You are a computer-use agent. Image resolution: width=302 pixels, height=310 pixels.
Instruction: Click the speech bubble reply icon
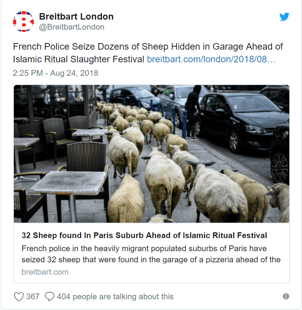50,297
